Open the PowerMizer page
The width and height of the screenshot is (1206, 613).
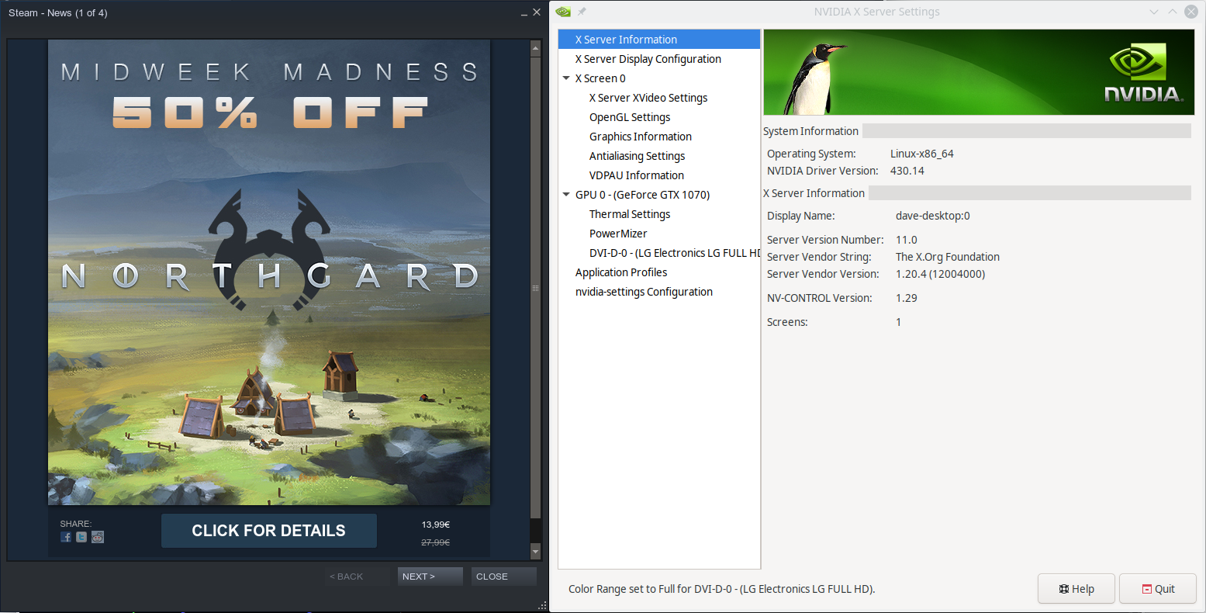[x=618, y=234]
